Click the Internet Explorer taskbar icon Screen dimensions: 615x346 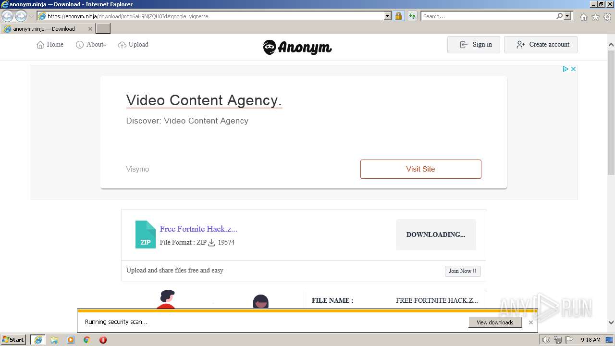click(37, 340)
